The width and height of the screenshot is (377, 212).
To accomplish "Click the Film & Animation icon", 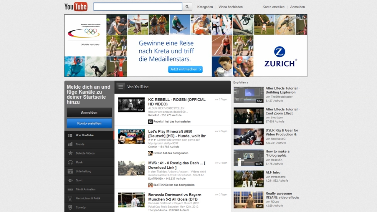I will coord(70,189).
